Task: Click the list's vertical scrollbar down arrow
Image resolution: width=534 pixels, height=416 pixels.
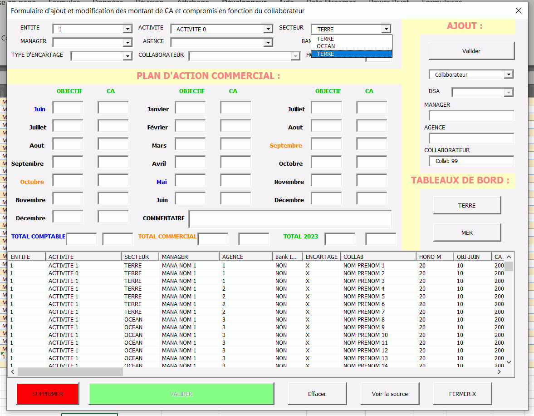Action: pyautogui.click(x=509, y=362)
